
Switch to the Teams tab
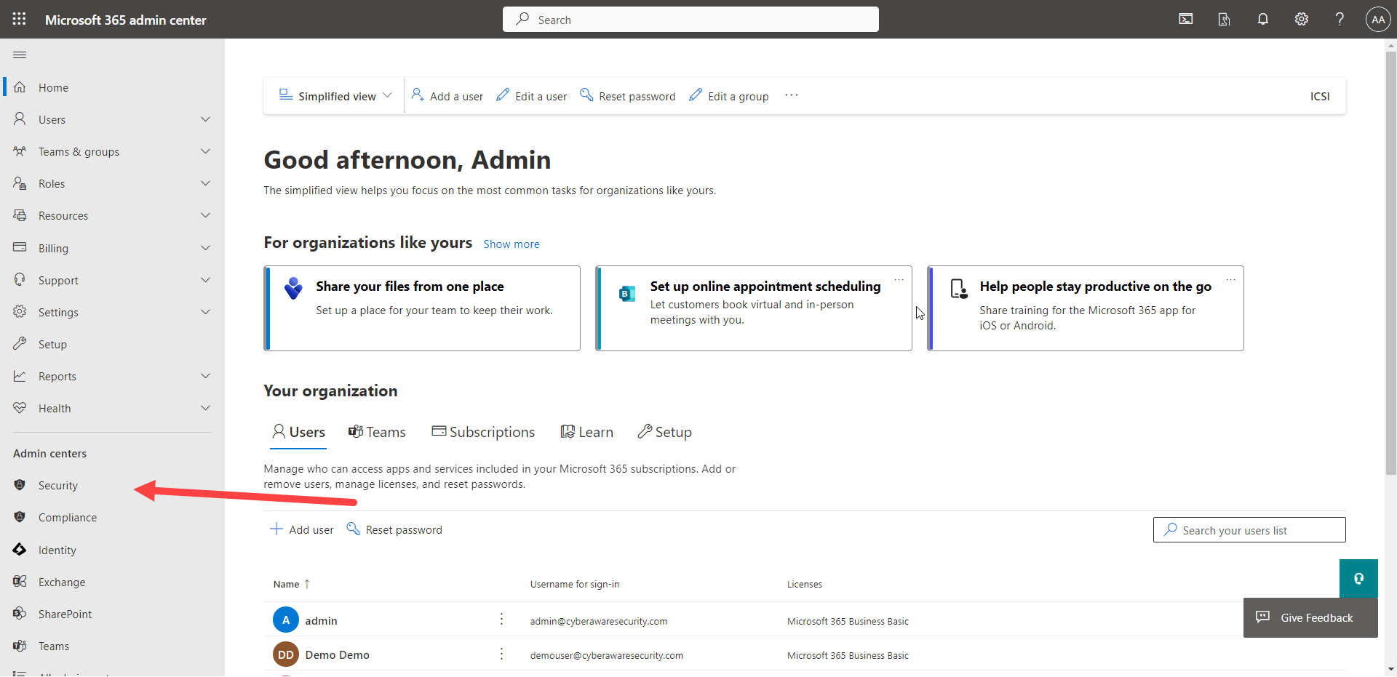[x=377, y=432]
